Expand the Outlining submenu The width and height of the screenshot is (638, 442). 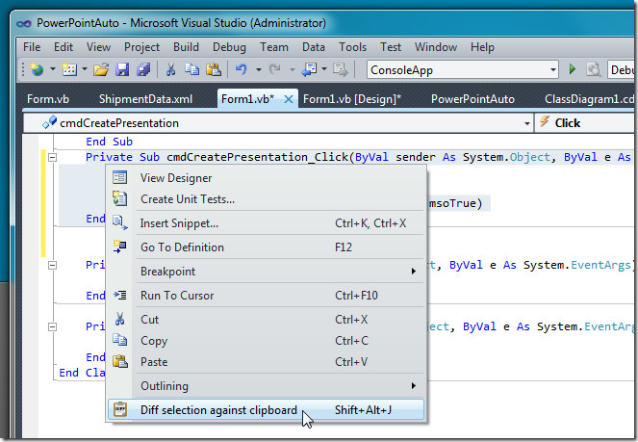click(x=267, y=386)
